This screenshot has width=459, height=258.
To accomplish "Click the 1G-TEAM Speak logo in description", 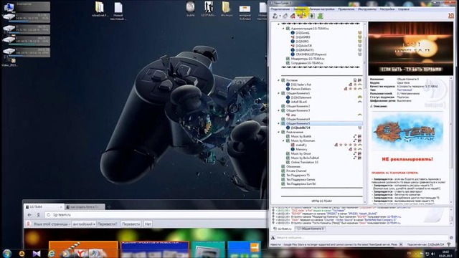I will coord(407,132).
